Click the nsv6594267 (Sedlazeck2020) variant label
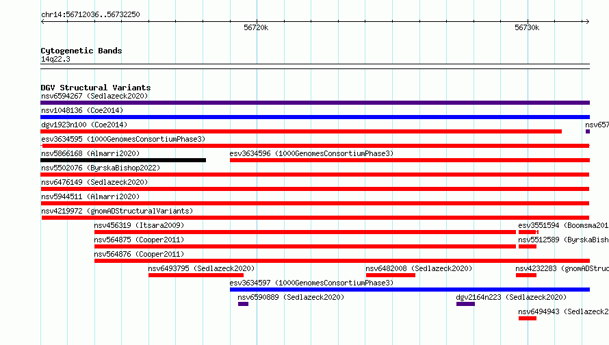Image resolution: width=609 pixels, height=345 pixels. point(94,96)
